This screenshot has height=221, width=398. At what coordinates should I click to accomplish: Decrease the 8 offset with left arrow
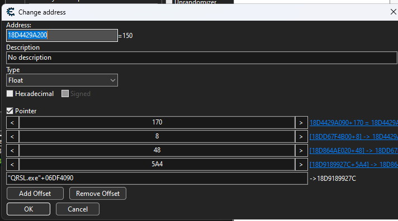[x=12, y=137]
